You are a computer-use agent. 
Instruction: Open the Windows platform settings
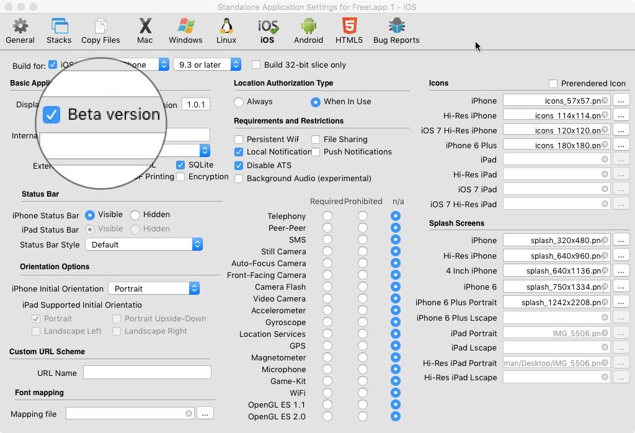coord(185,31)
